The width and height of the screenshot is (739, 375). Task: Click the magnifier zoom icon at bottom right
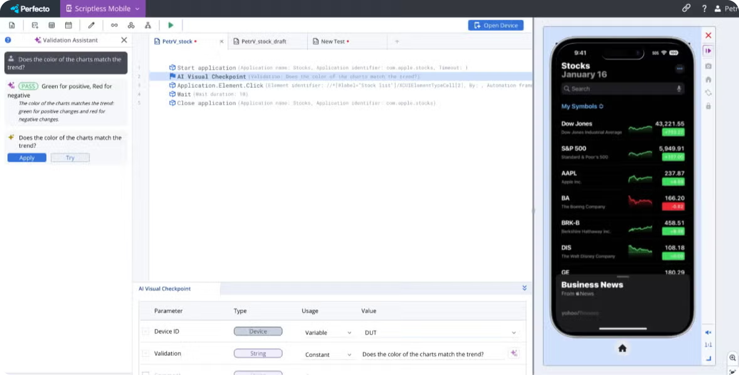tap(733, 358)
